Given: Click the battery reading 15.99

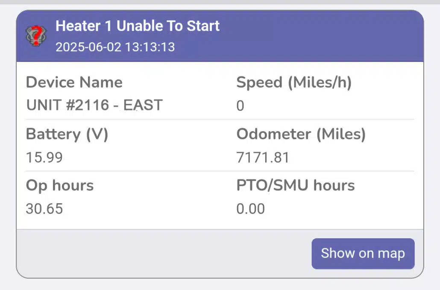Looking at the screenshot, I should (x=44, y=158).
